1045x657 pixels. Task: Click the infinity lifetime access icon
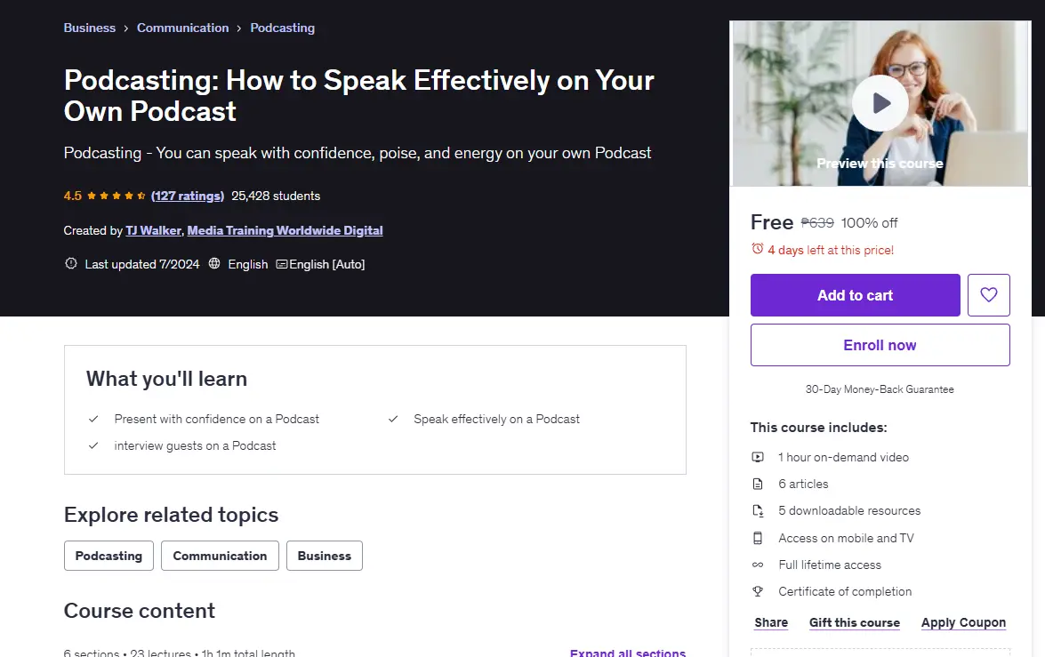(x=758, y=565)
